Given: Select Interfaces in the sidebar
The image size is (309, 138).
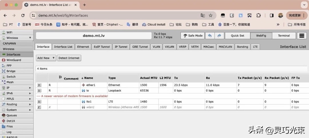Looking at the screenshot, I should [17, 55].
